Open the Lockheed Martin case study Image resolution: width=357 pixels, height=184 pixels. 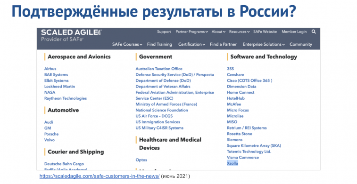click(59, 87)
